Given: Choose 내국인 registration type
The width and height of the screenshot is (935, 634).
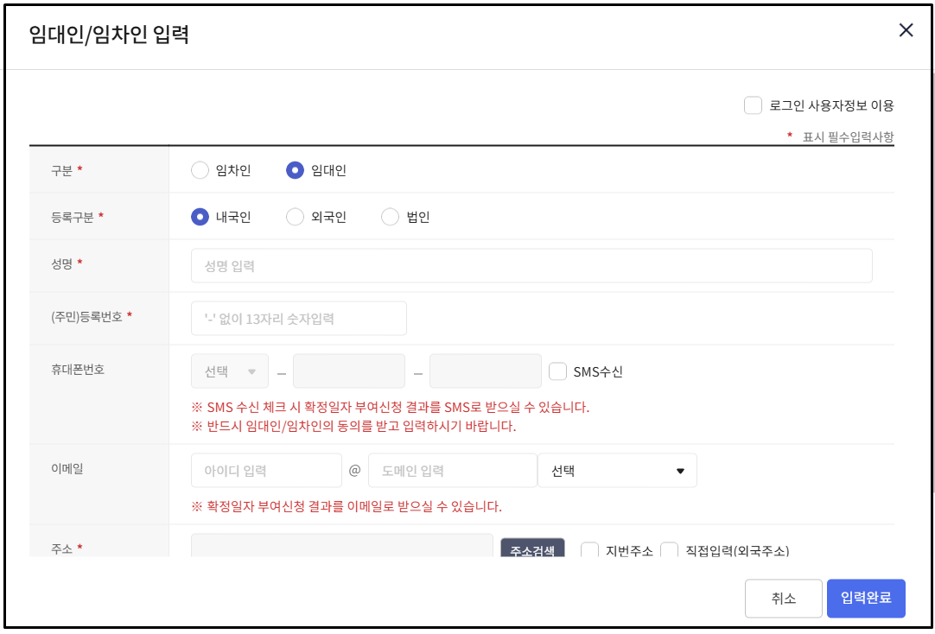Looking at the screenshot, I should click(x=200, y=216).
